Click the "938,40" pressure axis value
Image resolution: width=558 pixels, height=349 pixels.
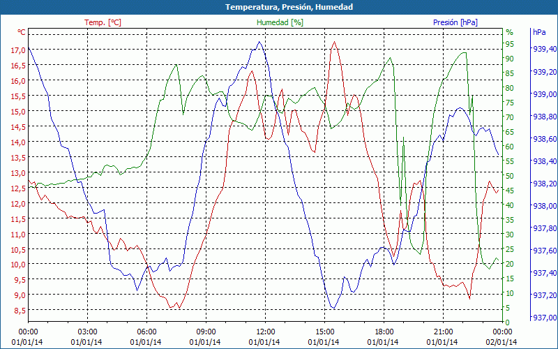point(545,161)
